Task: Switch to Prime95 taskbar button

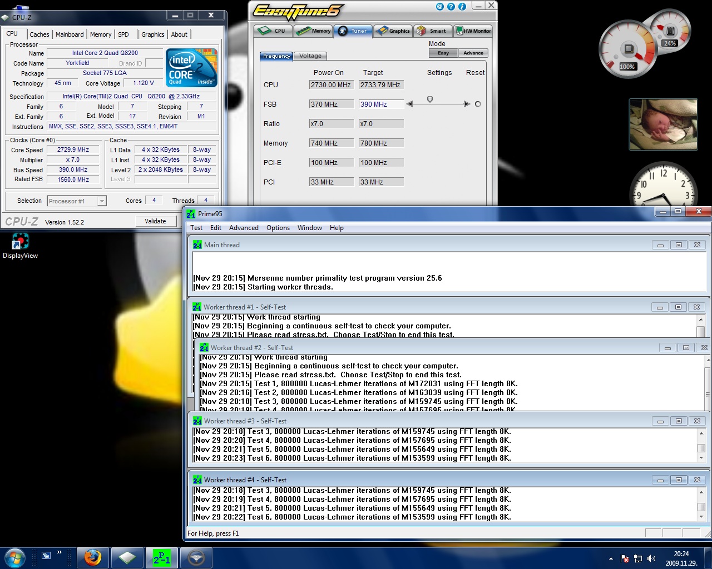Action: (x=162, y=557)
